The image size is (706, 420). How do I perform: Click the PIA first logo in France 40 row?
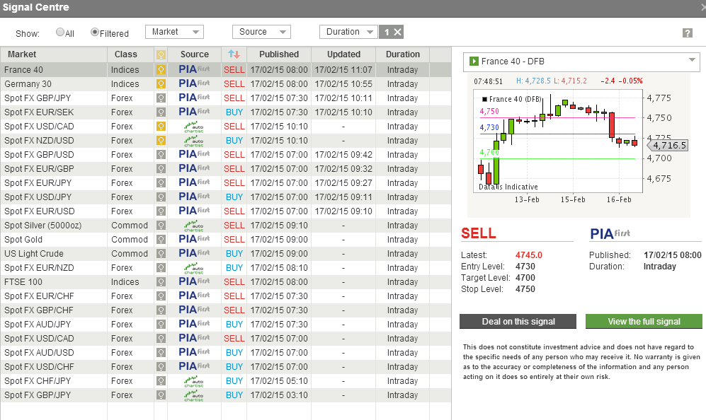tap(194, 69)
